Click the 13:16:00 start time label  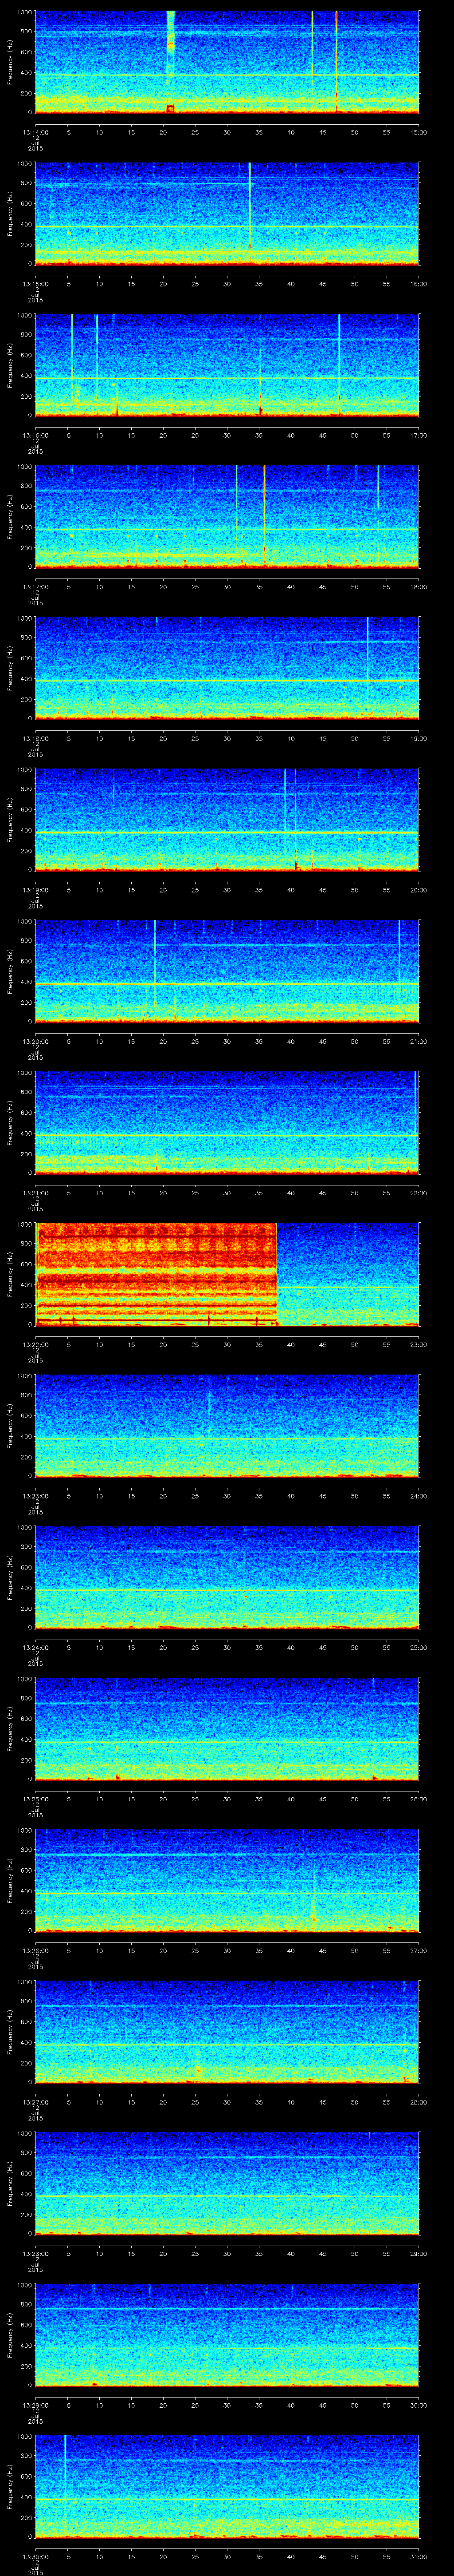pyautogui.click(x=36, y=435)
